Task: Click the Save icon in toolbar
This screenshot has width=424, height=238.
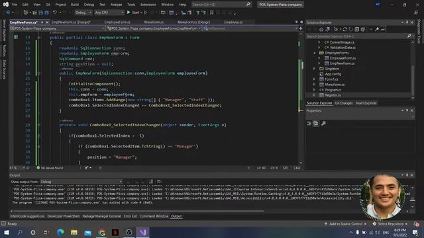Action: point(41,13)
